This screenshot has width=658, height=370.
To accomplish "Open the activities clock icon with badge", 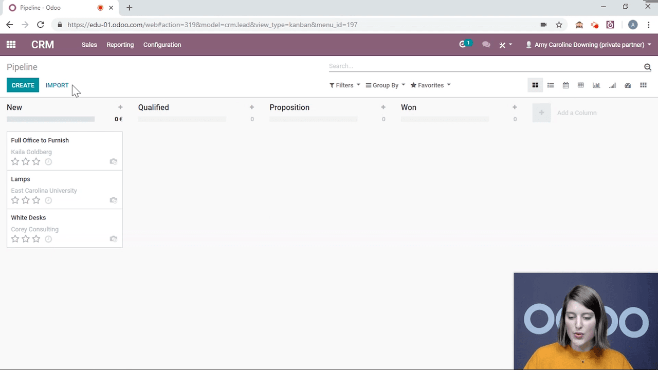I will click(464, 45).
